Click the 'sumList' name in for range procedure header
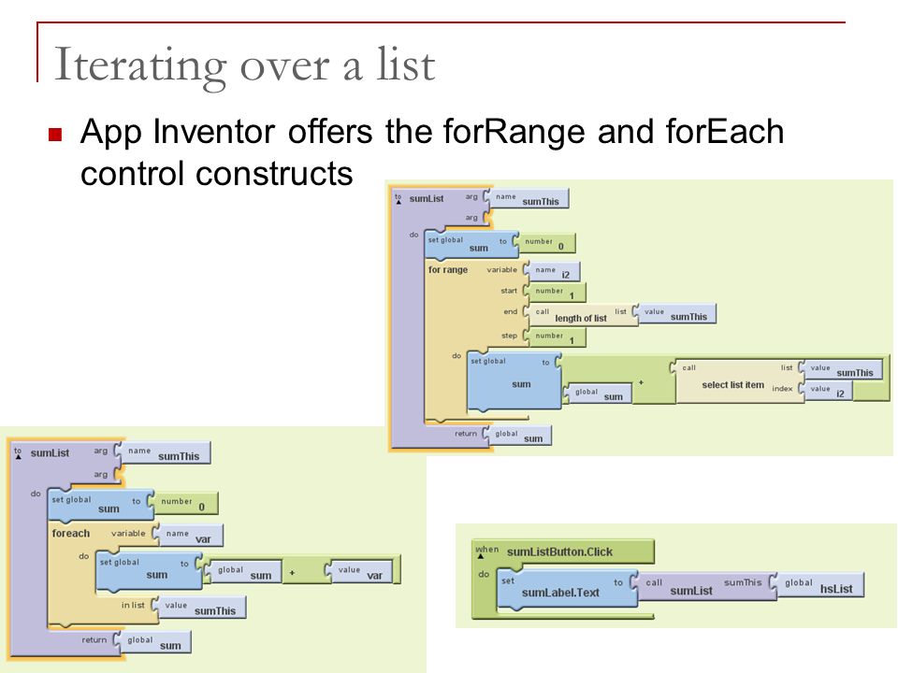This screenshot has width=898, height=673. (x=427, y=198)
